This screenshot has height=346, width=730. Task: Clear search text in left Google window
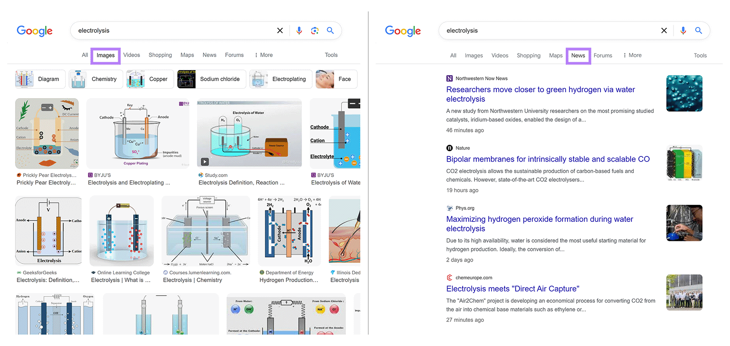tap(280, 31)
